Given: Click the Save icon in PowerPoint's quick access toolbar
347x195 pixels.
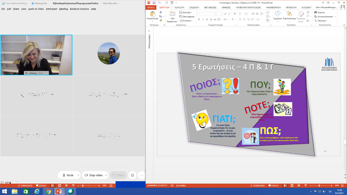Looking at the screenshot, I should click(154, 3).
